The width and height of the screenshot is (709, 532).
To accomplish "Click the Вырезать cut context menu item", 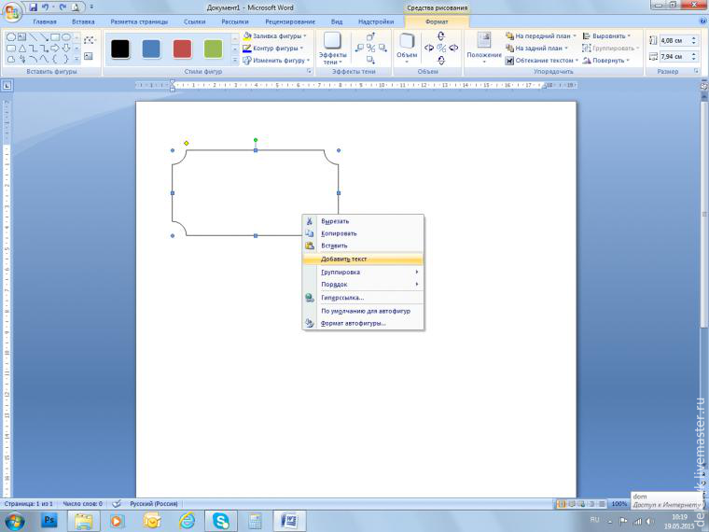I will click(334, 221).
